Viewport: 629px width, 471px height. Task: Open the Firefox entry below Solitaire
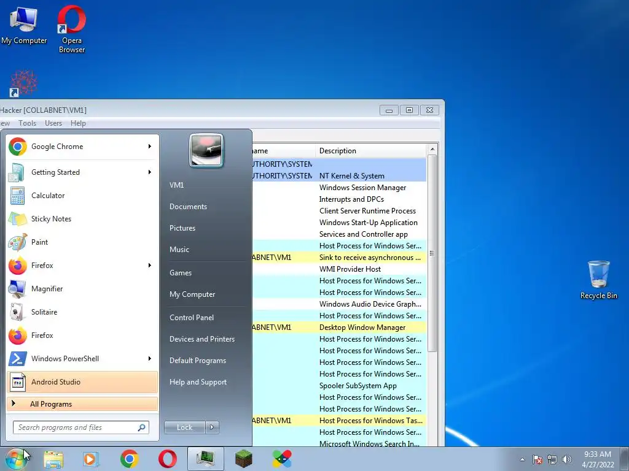coord(82,335)
